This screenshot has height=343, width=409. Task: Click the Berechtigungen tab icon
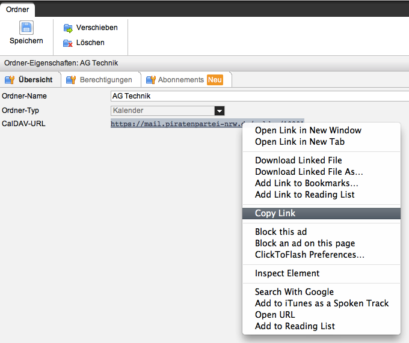tap(71, 80)
